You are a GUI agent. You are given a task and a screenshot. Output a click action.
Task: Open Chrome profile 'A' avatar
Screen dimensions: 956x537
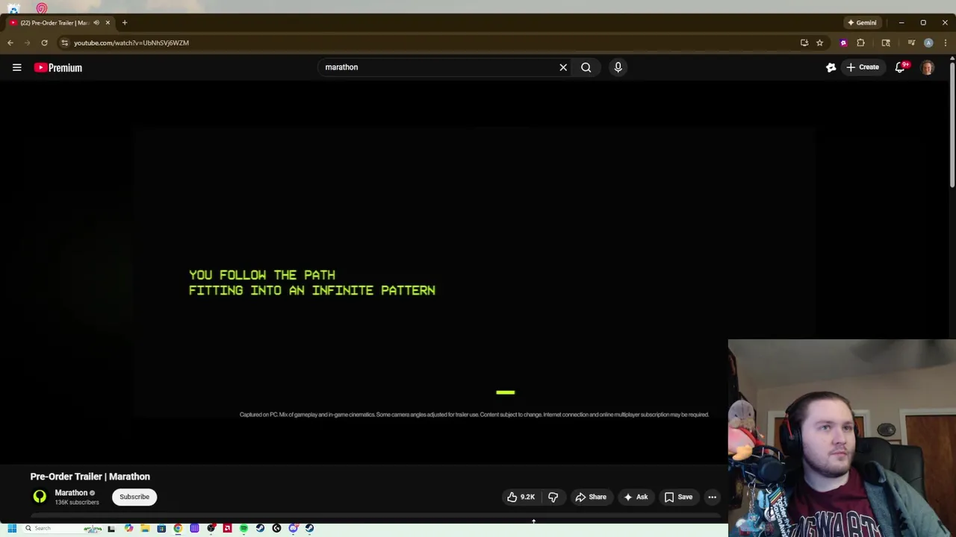(x=928, y=43)
